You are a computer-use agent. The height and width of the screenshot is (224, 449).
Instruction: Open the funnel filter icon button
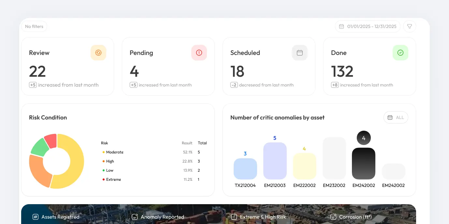[410, 26]
